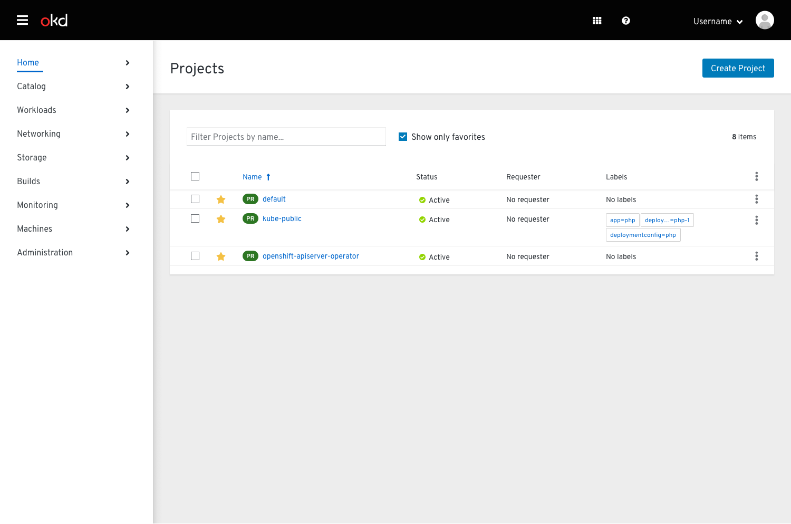Expand the Storage nav chevron
Viewport: 791px width, 524px height.
point(128,158)
